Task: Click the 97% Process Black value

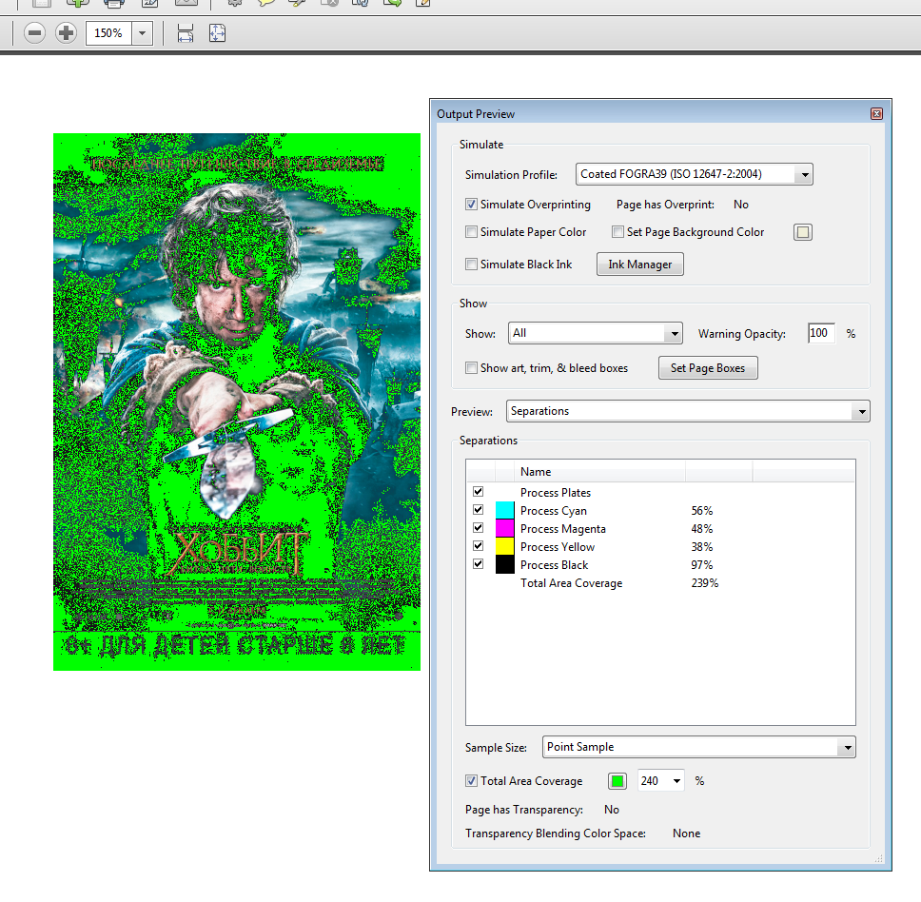Action: coord(702,565)
